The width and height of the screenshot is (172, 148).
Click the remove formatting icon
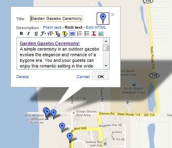[94, 34]
